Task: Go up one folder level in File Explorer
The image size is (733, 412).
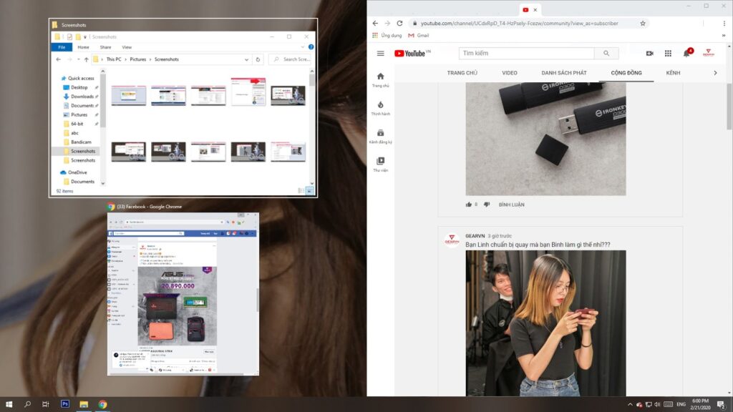Action: coord(87,59)
